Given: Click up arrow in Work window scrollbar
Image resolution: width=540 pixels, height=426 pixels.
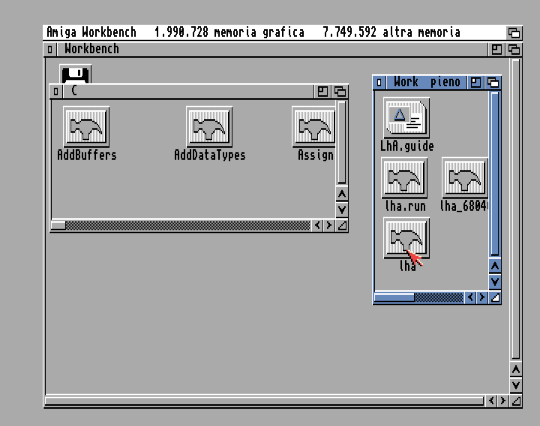Looking at the screenshot, I should click(495, 266).
